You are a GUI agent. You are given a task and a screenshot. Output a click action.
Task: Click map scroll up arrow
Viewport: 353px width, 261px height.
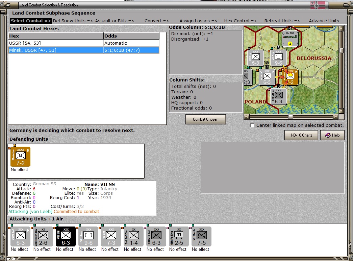click(x=341, y=28)
